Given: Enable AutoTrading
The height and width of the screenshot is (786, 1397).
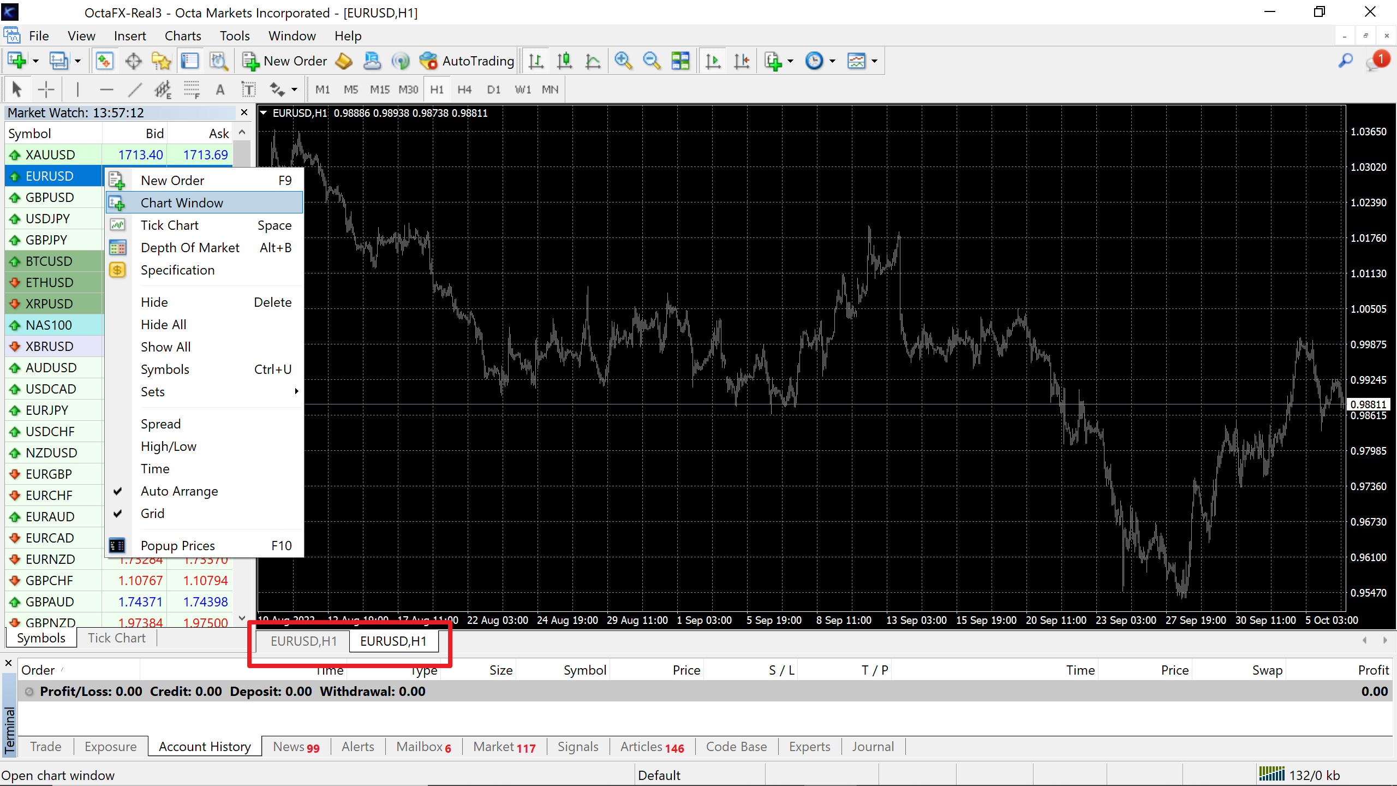Looking at the screenshot, I should pos(467,61).
